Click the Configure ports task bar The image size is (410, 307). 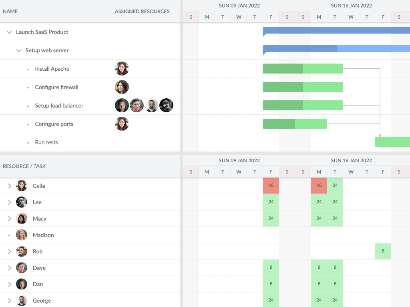pyautogui.click(x=295, y=124)
